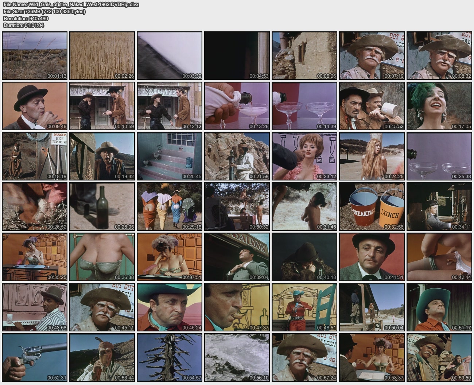
Task: Select the wheat field frame at 00:02:26
Action: point(102,55)
